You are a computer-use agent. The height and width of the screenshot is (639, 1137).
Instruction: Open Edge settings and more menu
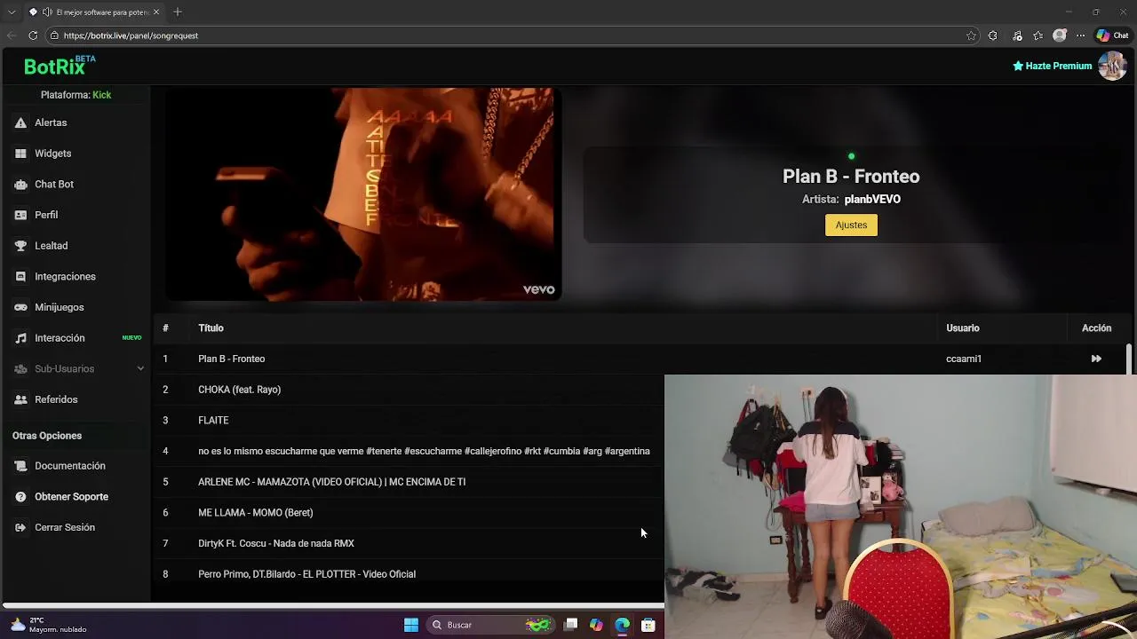pyautogui.click(x=1080, y=35)
